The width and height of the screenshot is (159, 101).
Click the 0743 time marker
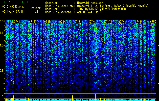pyautogui.click(x=47, y=22)
